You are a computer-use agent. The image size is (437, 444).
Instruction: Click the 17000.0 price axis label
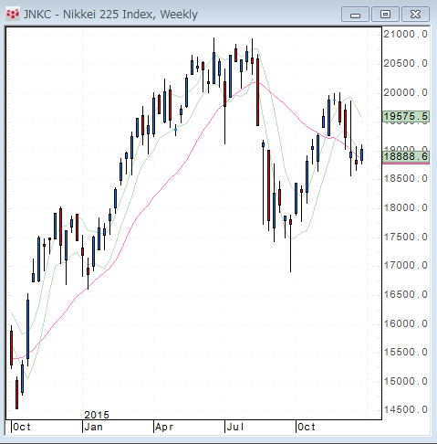405,266
